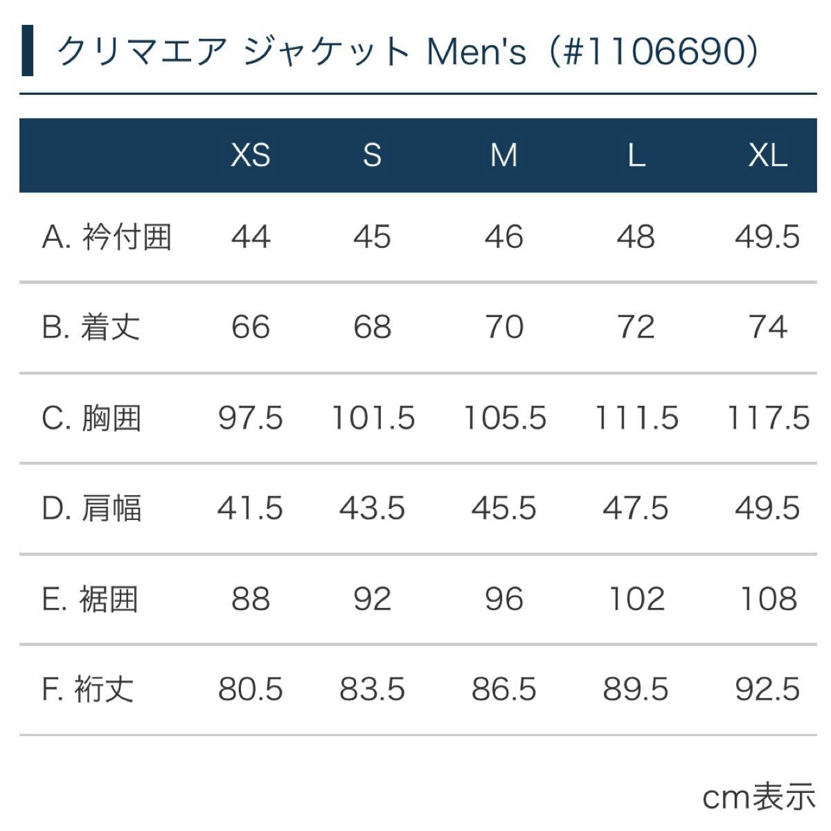Click the 41.5 shoulder width for XS
The width and height of the screenshot is (831, 831).
click(x=250, y=509)
